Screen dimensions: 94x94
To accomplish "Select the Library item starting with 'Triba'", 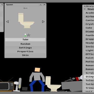I will pyautogui.click(x=89, y=88).
